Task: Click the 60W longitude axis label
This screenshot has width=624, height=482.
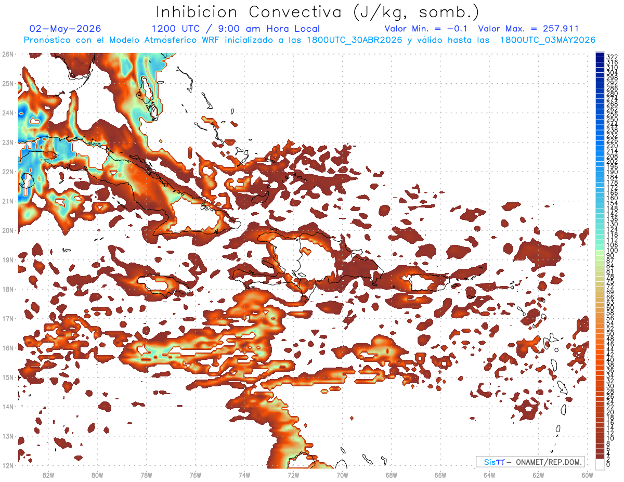Action: [x=588, y=475]
